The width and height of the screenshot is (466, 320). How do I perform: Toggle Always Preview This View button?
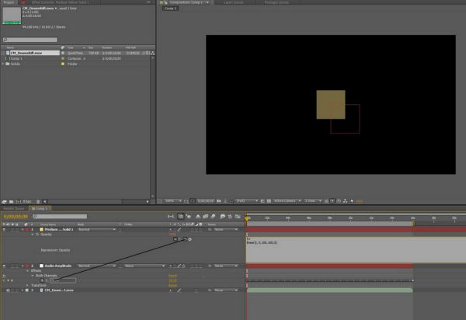(159, 201)
